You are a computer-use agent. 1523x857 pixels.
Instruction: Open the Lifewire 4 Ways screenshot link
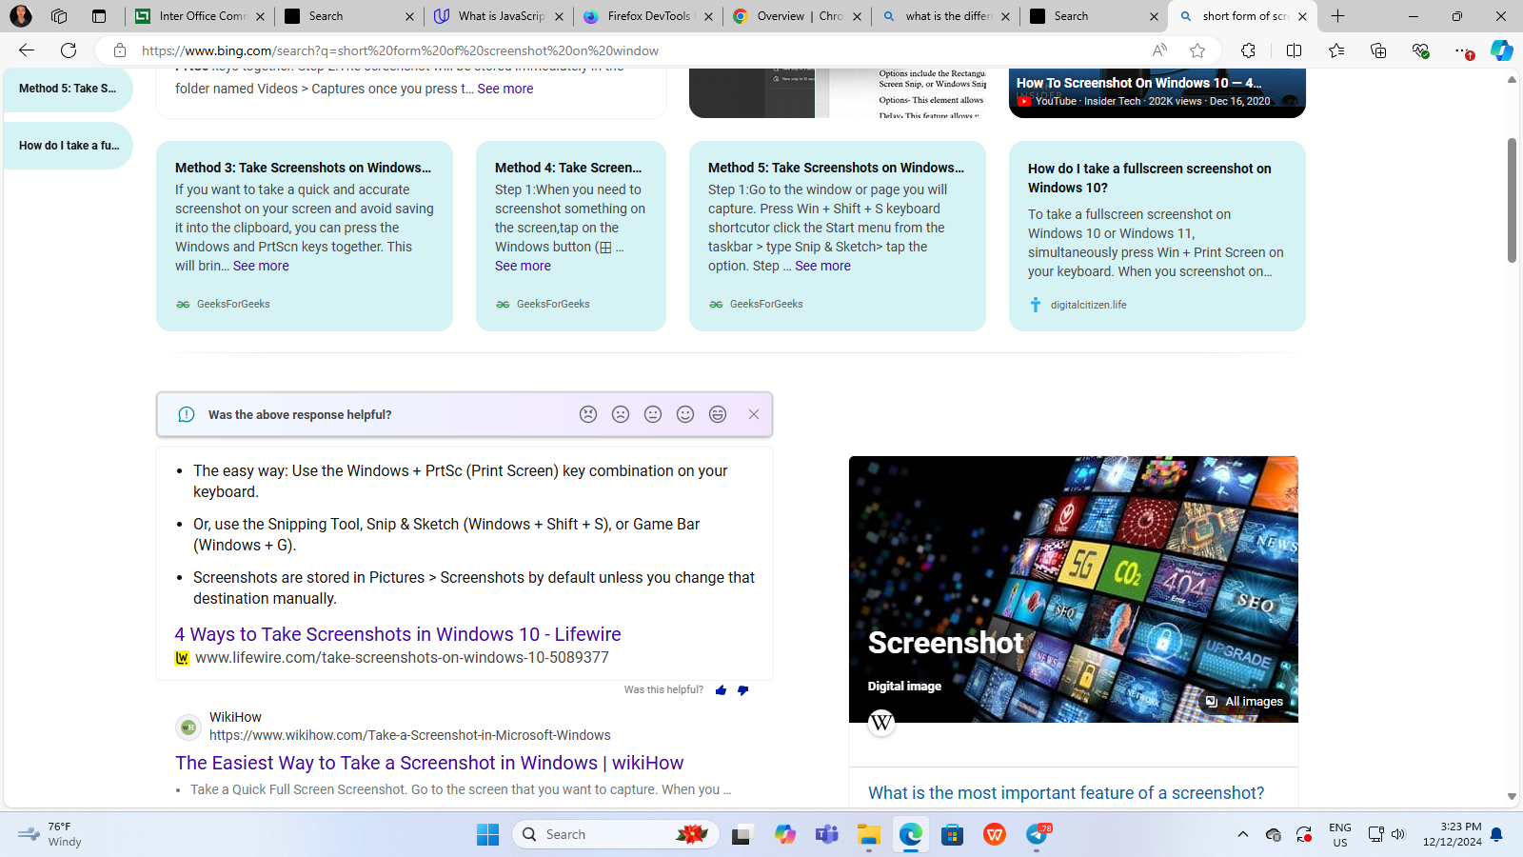pyautogui.click(x=397, y=634)
